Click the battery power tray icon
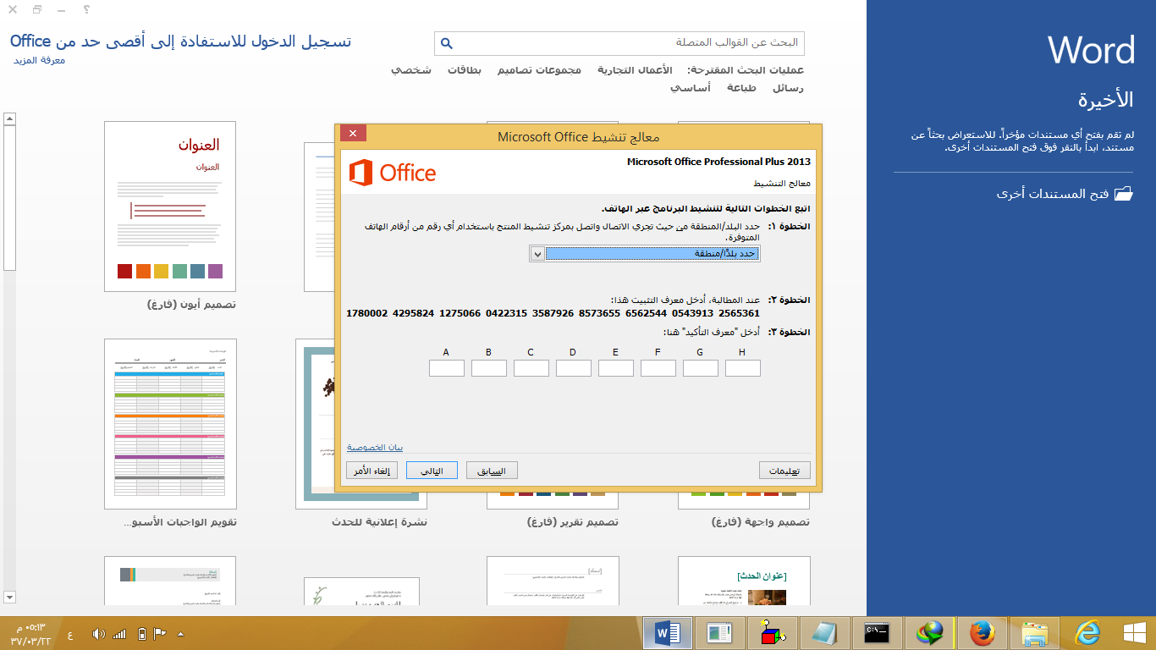This screenshot has height=650, width=1156. pyautogui.click(x=141, y=634)
